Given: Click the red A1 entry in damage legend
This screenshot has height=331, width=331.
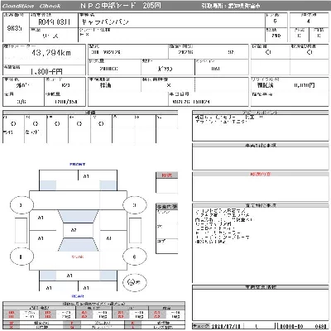Looking at the screenshot, I should [x=84, y=313].
